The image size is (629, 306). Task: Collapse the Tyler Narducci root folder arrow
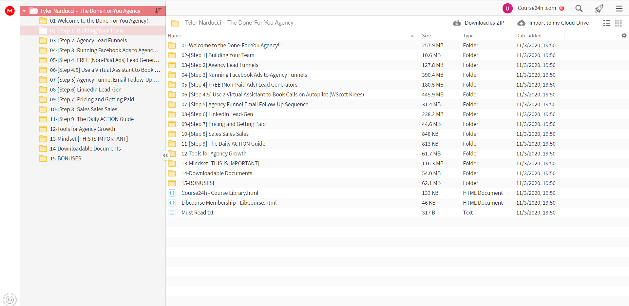click(x=24, y=11)
